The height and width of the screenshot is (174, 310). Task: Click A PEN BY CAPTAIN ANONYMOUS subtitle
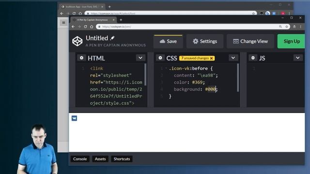(x=116, y=45)
